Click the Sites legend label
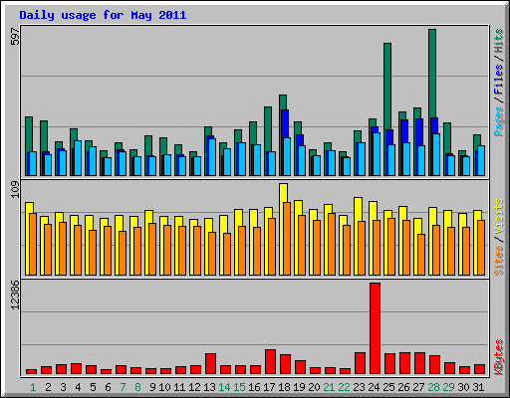Viewport: 510px width, 398px height. [x=498, y=261]
